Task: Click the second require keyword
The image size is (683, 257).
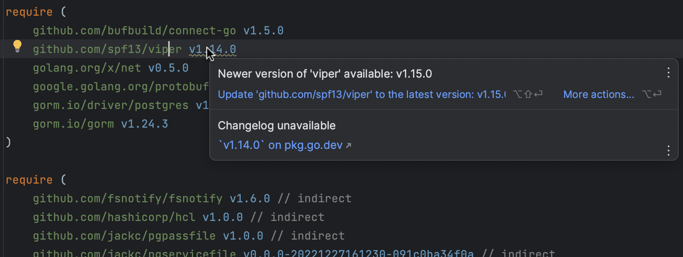Action: click(29, 180)
